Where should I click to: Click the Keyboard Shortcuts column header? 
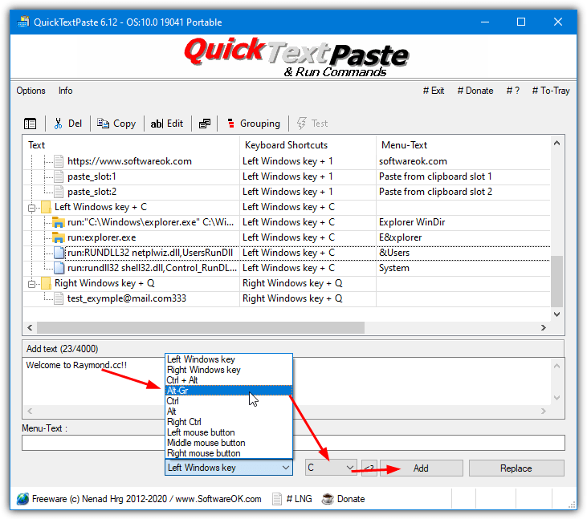coord(308,145)
